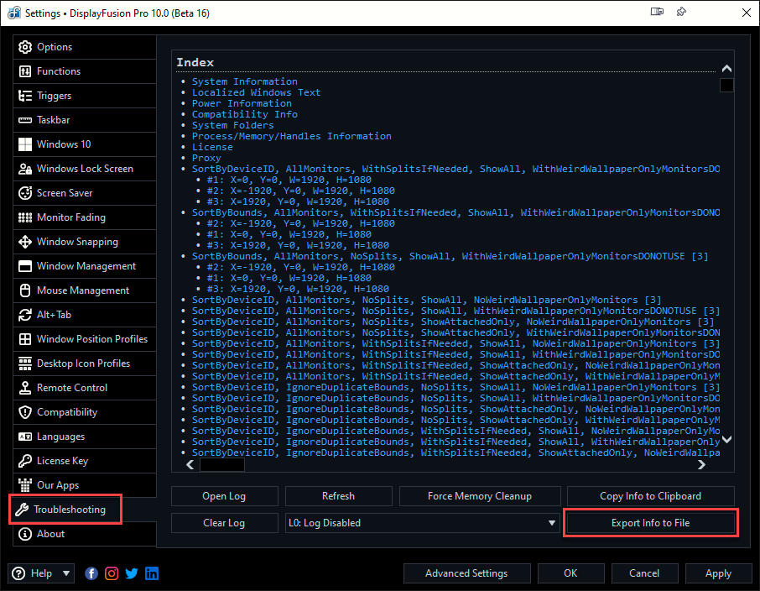
Task: Open the Instagram social link icon
Action: point(112,573)
